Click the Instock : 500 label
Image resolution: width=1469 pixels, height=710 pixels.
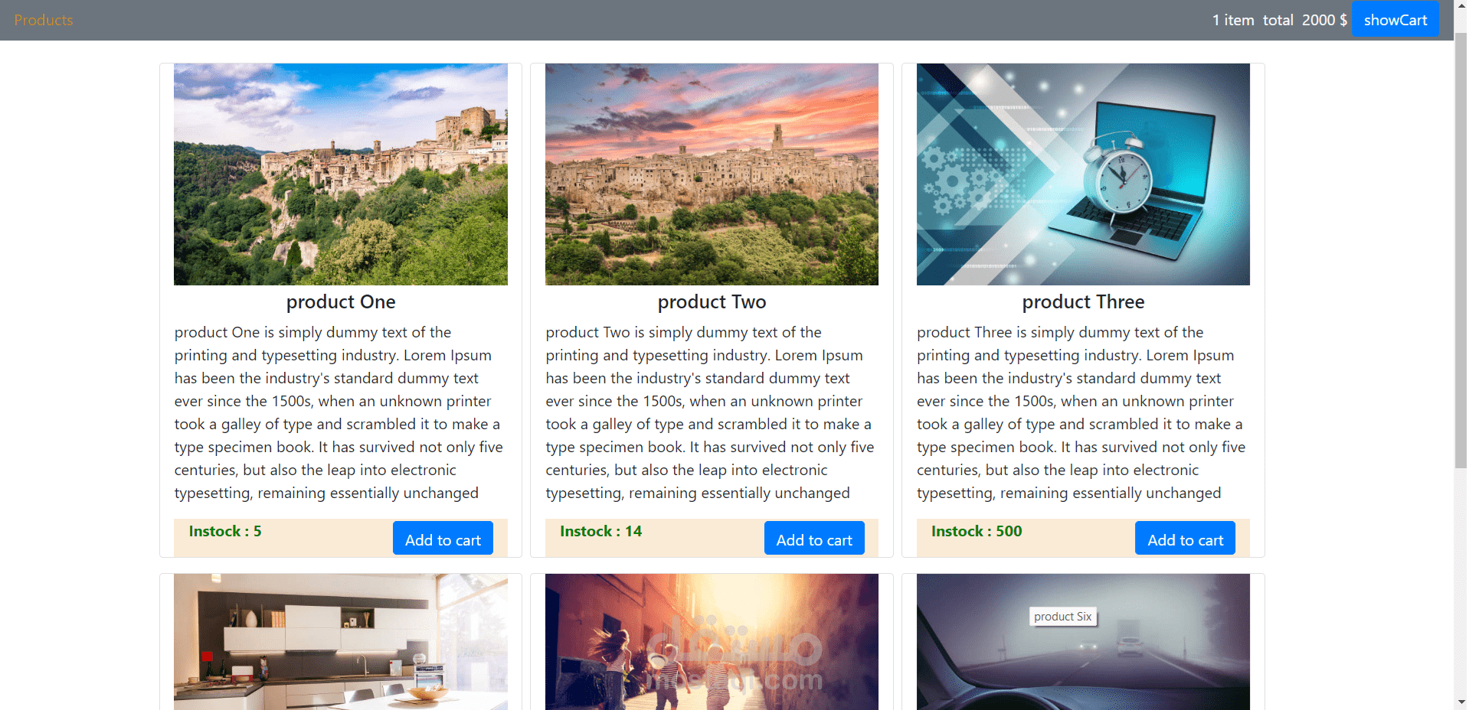click(977, 531)
